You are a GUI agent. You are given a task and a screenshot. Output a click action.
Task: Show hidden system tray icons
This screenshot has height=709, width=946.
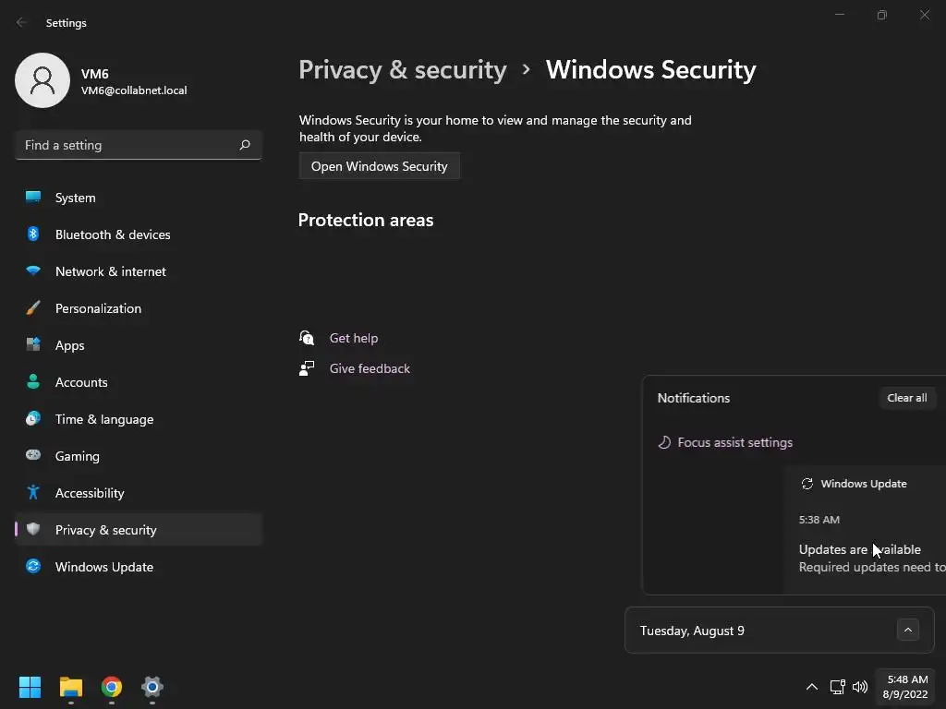811,687
